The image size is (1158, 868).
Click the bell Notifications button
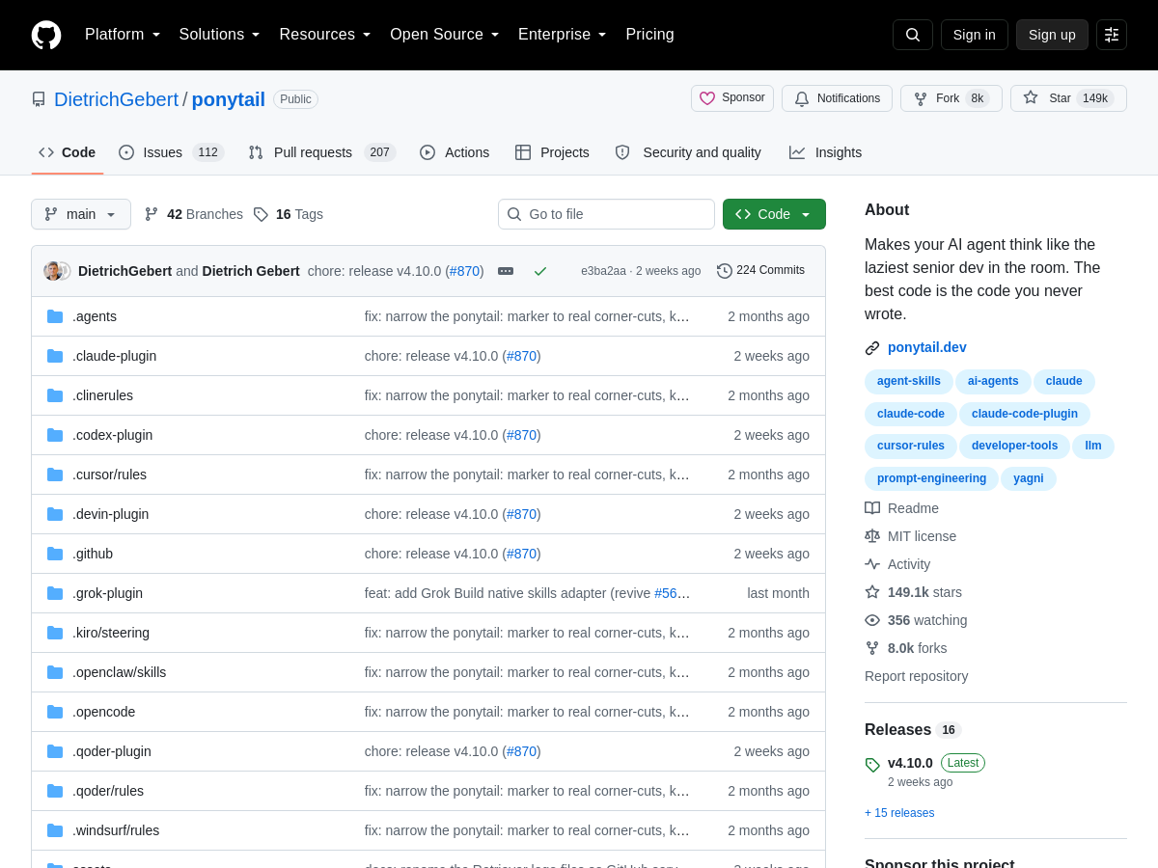tap(837, 98)
